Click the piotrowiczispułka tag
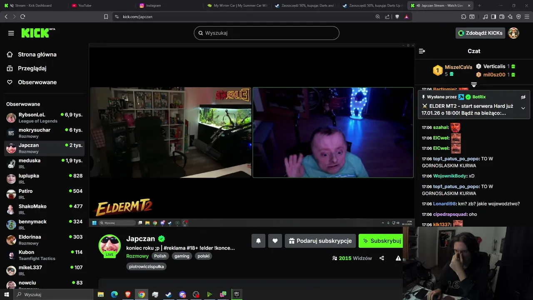The width and height of the screenshot is (533, 300). pos(147,267)
